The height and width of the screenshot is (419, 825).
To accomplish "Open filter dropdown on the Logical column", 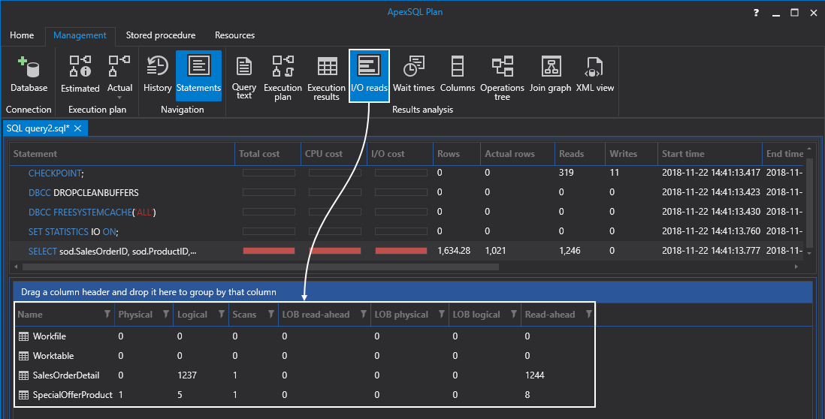I will [x=222, y=315].
